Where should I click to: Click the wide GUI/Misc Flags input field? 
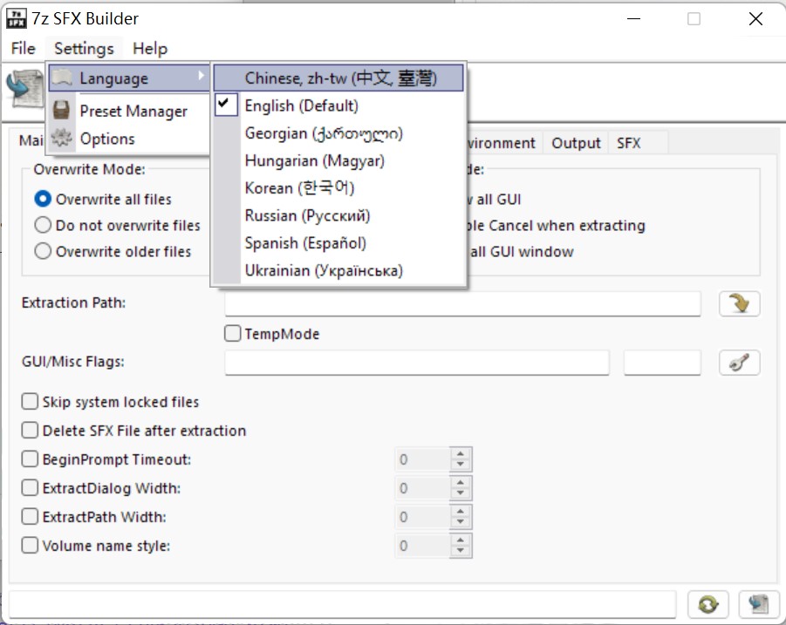417,362
